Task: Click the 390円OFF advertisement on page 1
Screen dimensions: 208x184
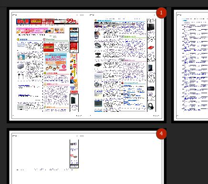Action: tap(55, 63)
